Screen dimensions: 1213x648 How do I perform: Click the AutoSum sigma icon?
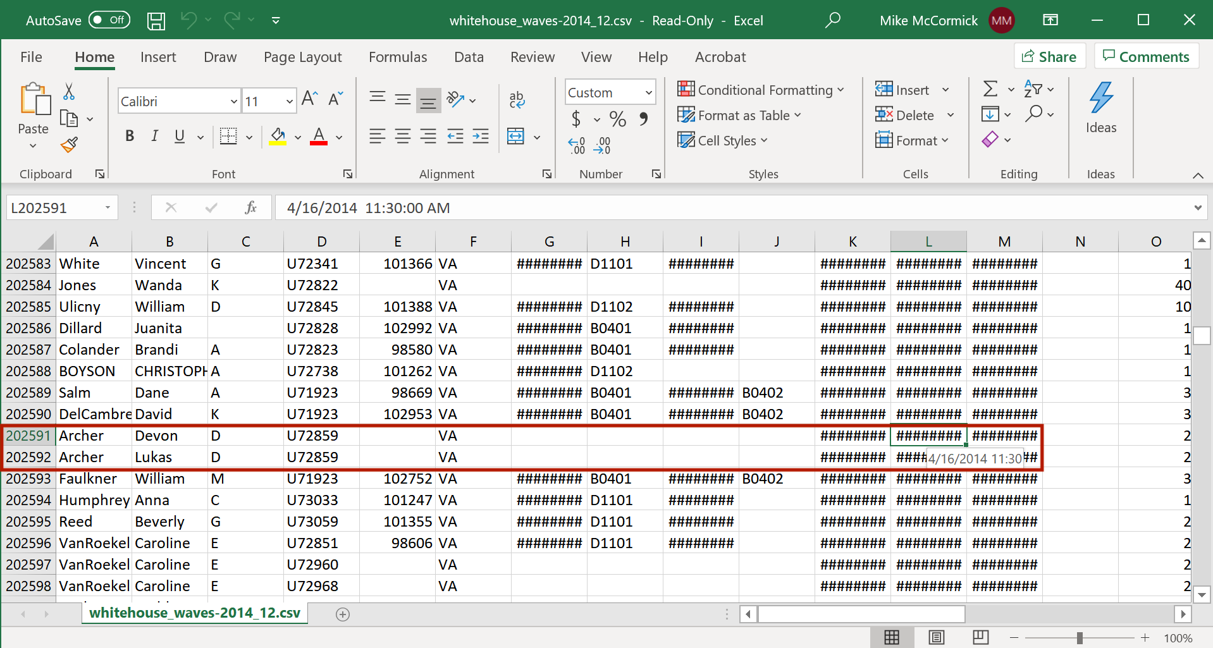coord(990,89)
